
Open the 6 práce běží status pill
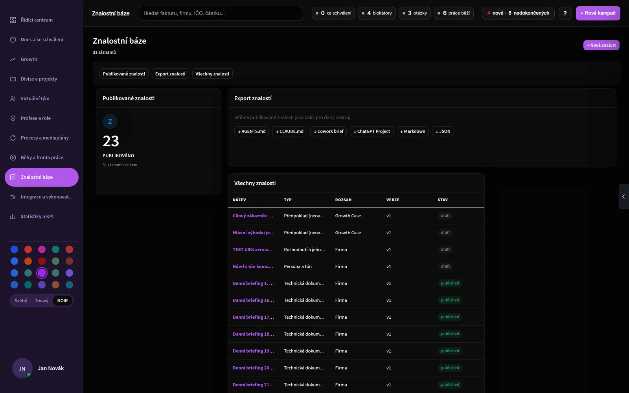[454, 13]
